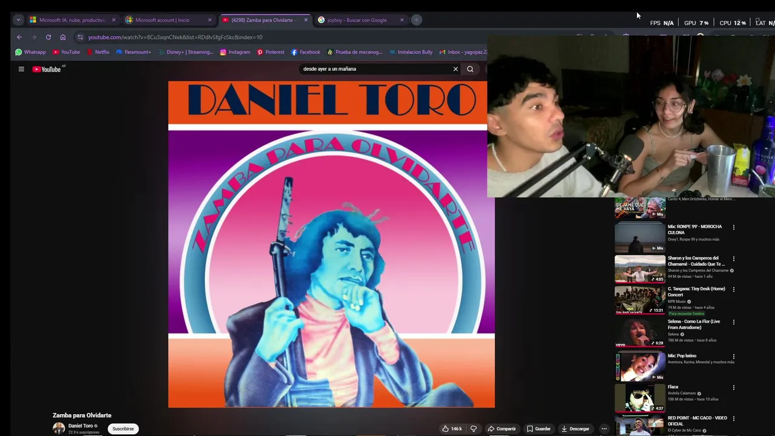Open the Disney+ Streaming bookmark
Screen dimensions: 775x436
pos(186,52)
